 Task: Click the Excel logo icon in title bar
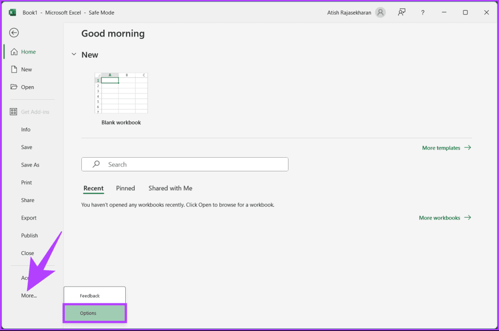[x=12, y=12]
